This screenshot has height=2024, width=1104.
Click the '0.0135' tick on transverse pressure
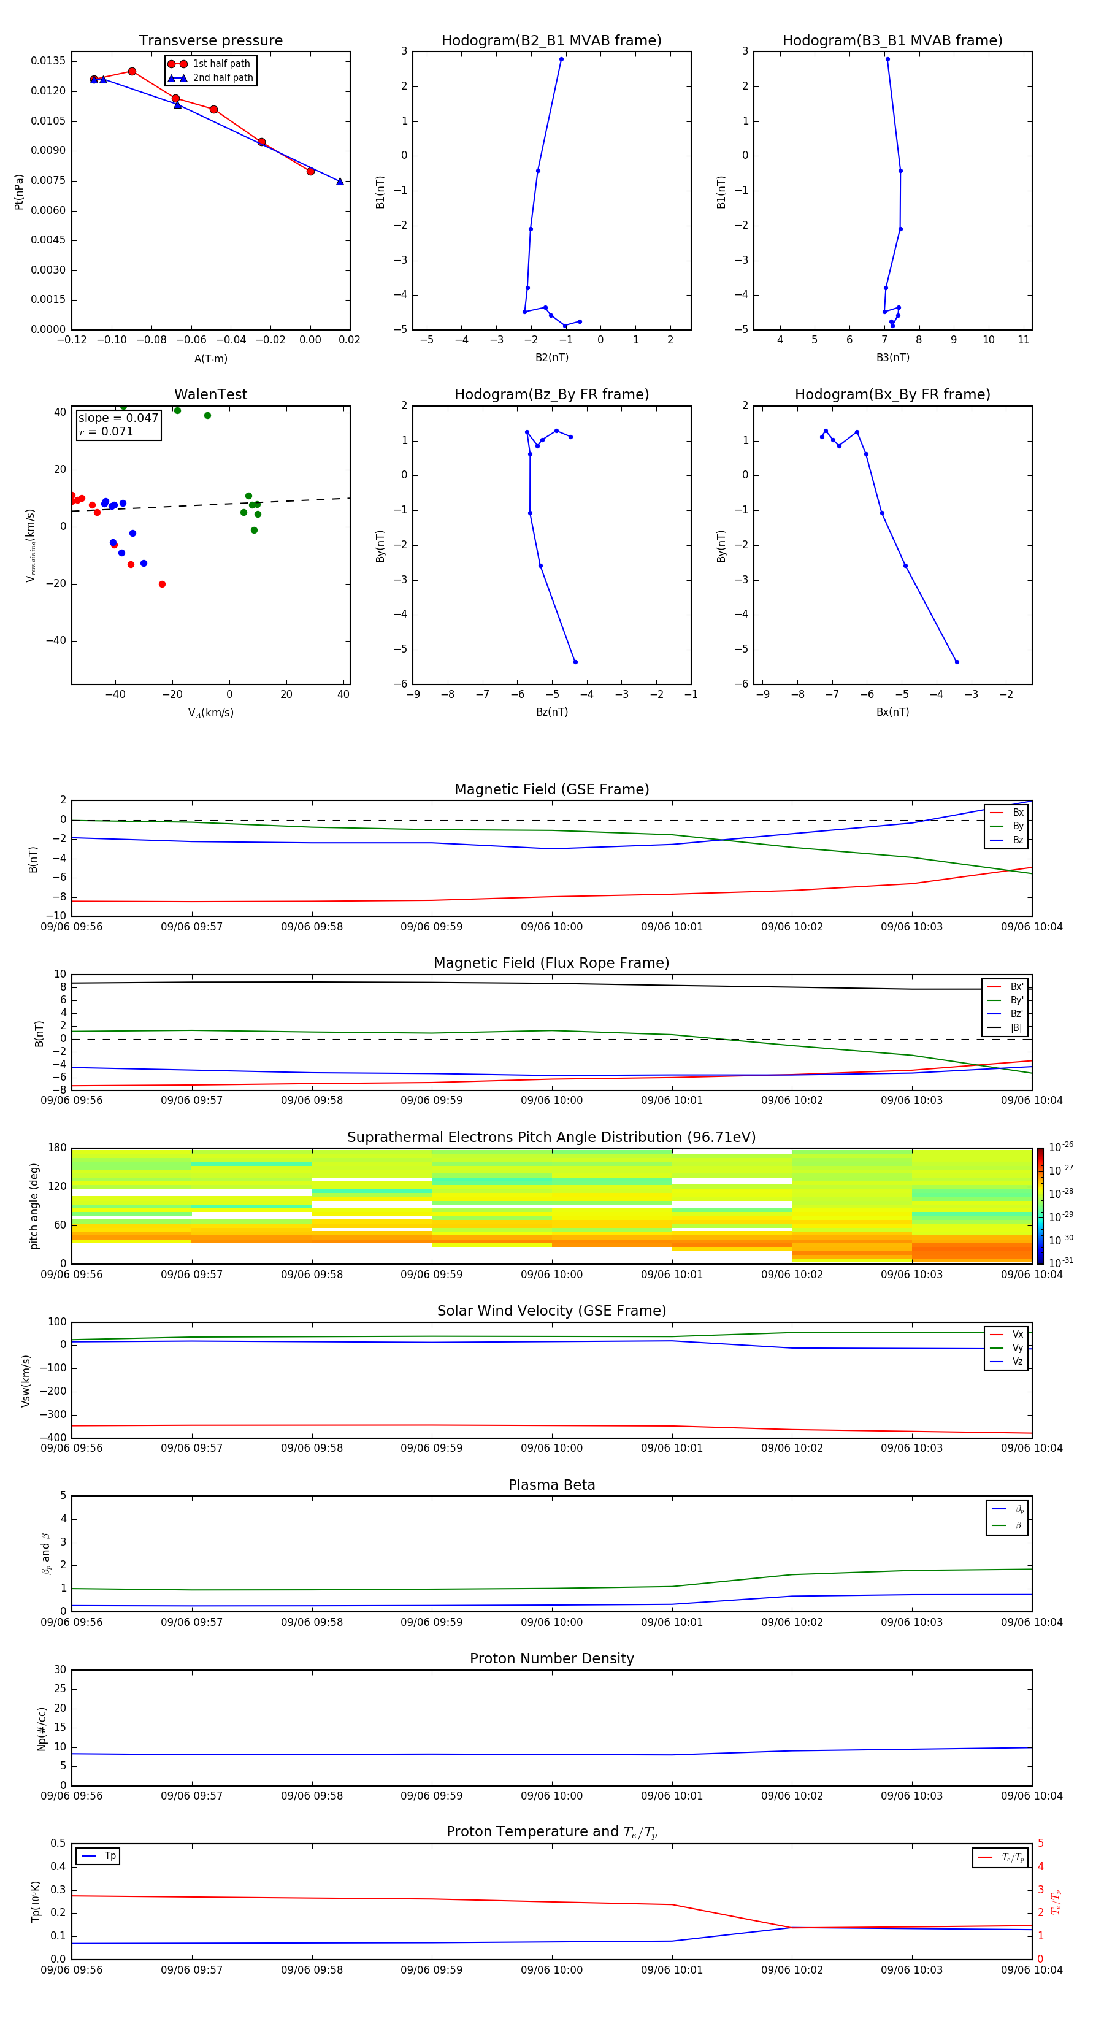point(48,61)
